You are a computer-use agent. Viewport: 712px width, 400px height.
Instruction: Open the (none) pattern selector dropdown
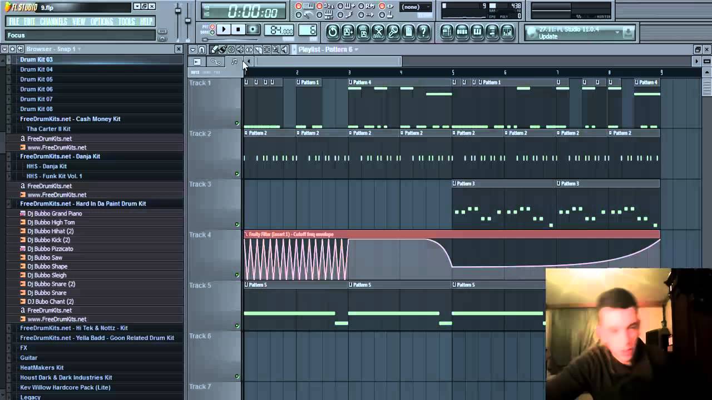tap(416, 7)
